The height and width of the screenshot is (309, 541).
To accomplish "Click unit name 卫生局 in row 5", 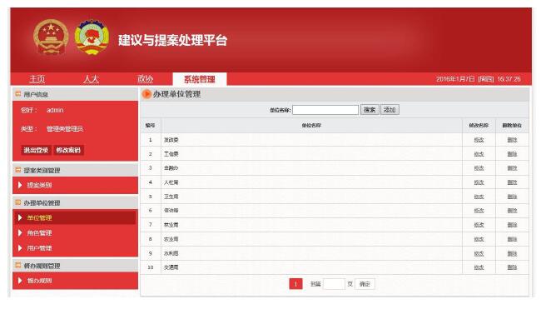I will 171,197.
